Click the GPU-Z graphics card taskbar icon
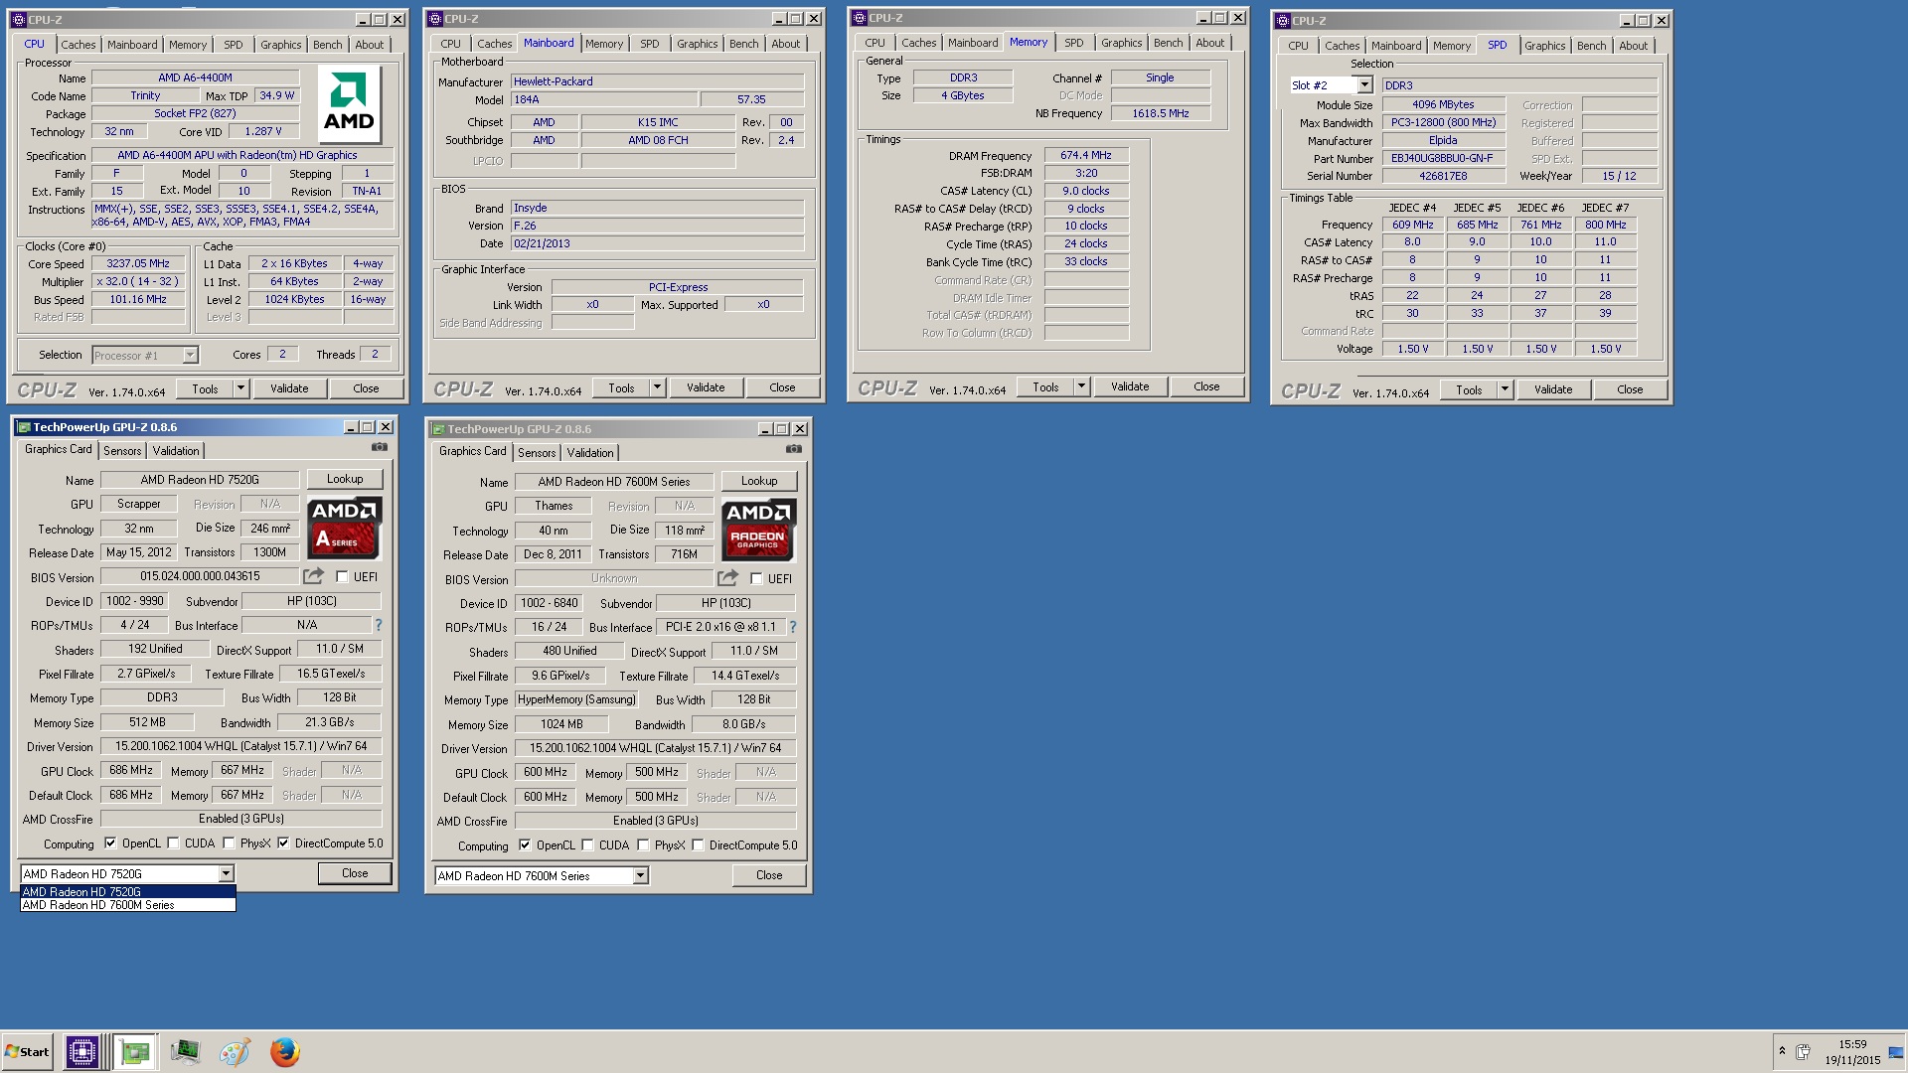Image resolution: width=1908 pixels, height=1073 pixels. pyautogui.click(x=135, y=1052)
